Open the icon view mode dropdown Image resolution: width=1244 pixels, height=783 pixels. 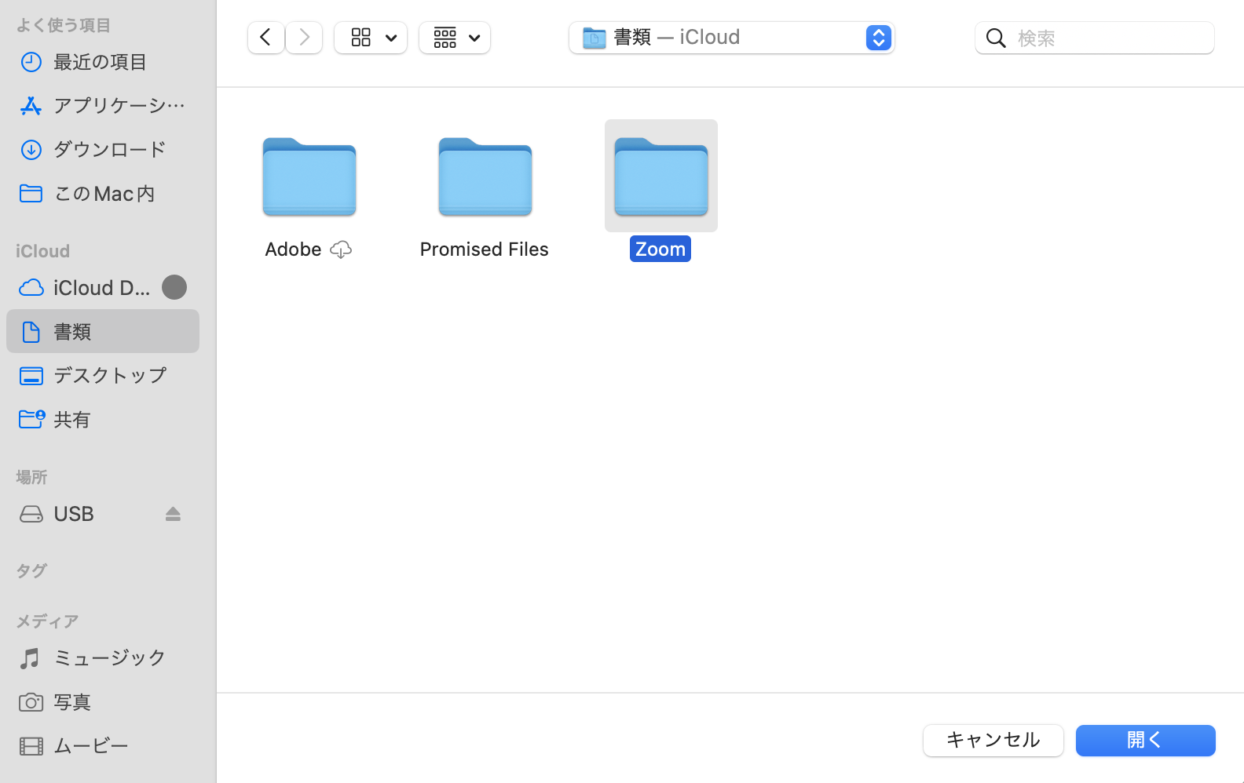click(371, 38)
